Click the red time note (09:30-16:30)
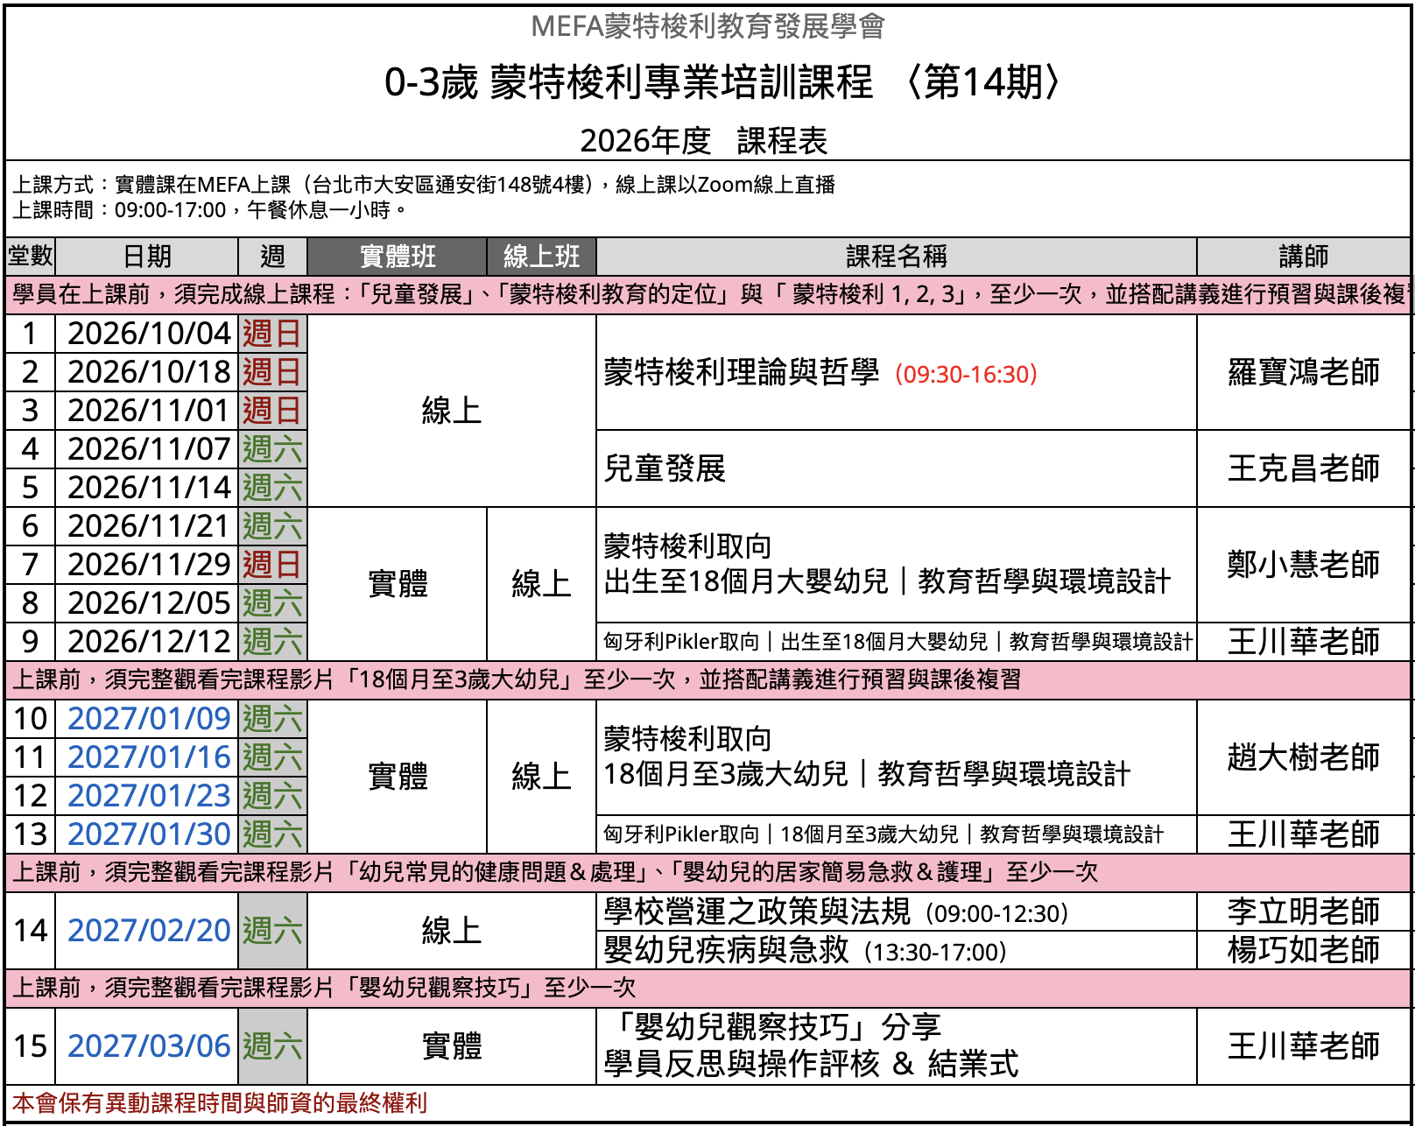The image size is (1415, 1126). (x=966, y=375)
